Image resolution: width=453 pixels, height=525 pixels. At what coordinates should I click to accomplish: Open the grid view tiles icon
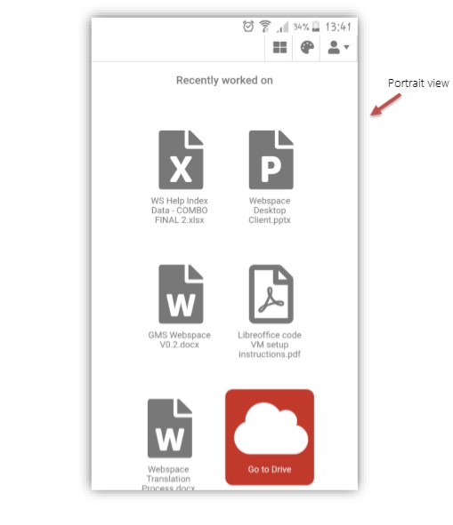click(x=279, y=48)
